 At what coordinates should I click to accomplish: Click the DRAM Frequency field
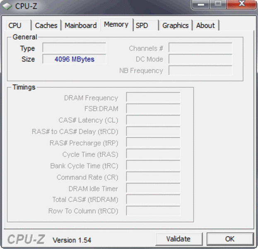153,97
